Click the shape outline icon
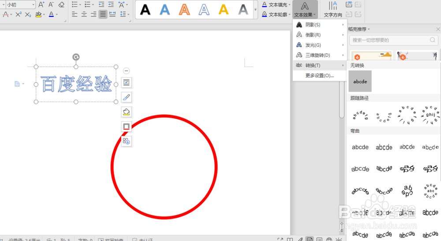441x241 pixels. pos(127,126)
